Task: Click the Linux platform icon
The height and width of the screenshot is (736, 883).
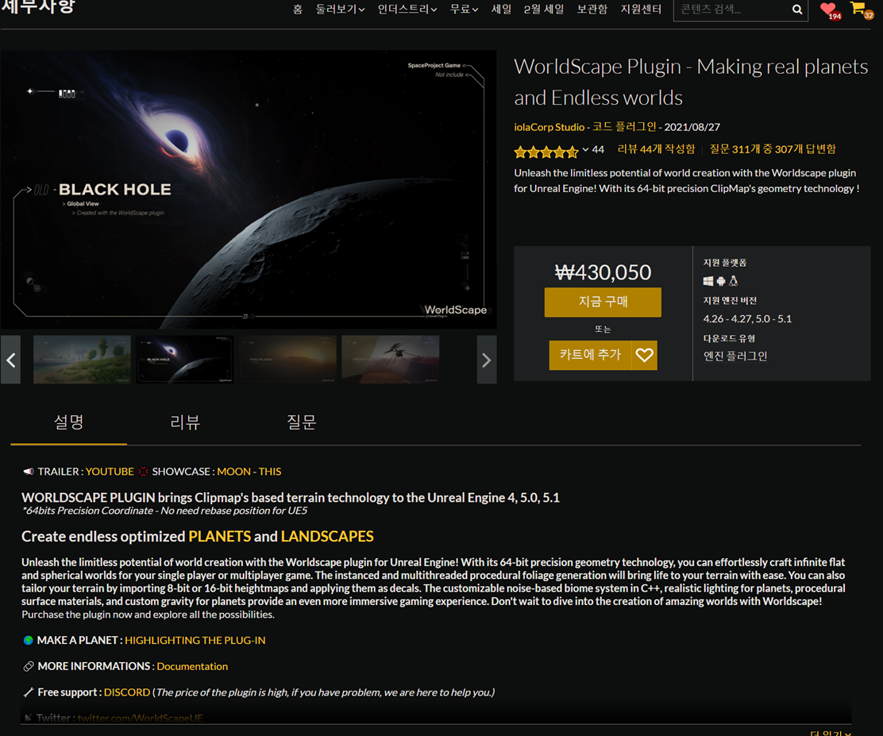Action: pos(733,280)
